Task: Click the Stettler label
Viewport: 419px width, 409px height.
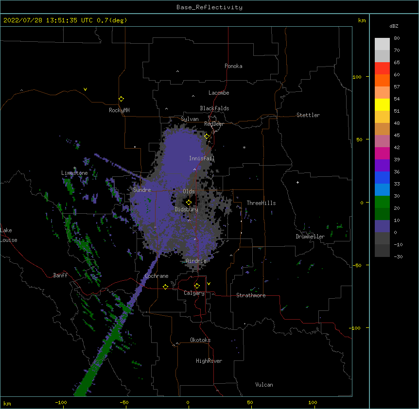Action: pos(308,115)
